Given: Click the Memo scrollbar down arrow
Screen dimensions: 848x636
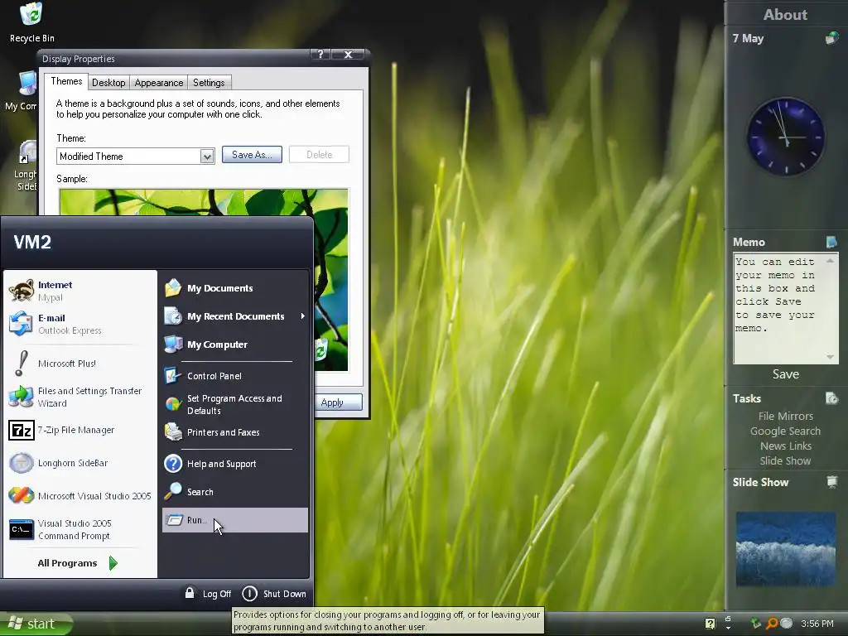Looking at the screenshot, I should 830,356.
